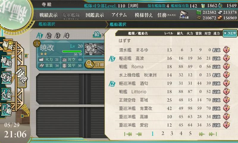Switch to fleet tab 2
The image size is (238, 143).
tap(49, 36)
